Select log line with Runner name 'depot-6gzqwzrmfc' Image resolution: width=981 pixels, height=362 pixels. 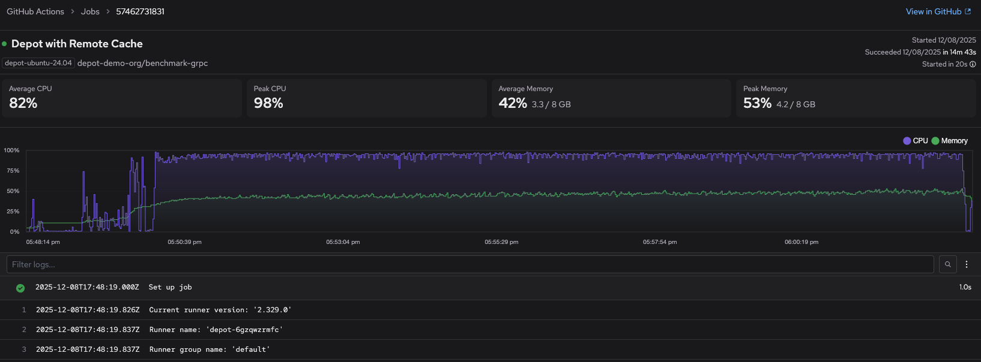point(216,330)
